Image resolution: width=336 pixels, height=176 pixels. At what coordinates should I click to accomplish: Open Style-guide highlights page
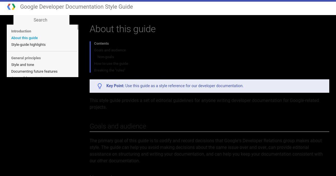[x=28, y=45]
